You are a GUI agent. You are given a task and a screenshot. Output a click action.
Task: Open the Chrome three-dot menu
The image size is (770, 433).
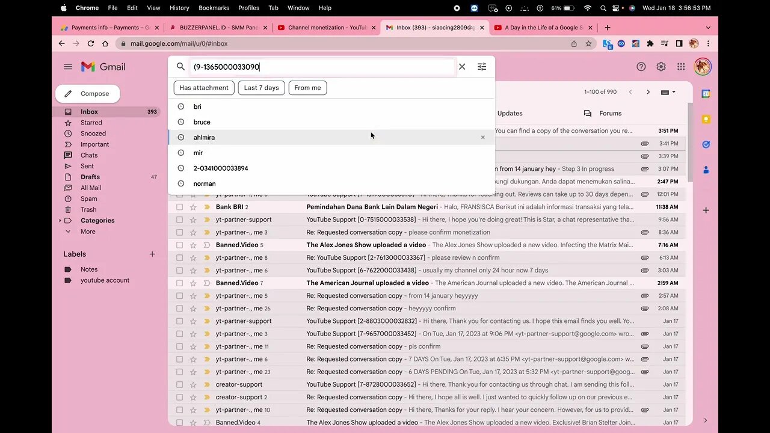pyautogui.click(x=708, y=43)
